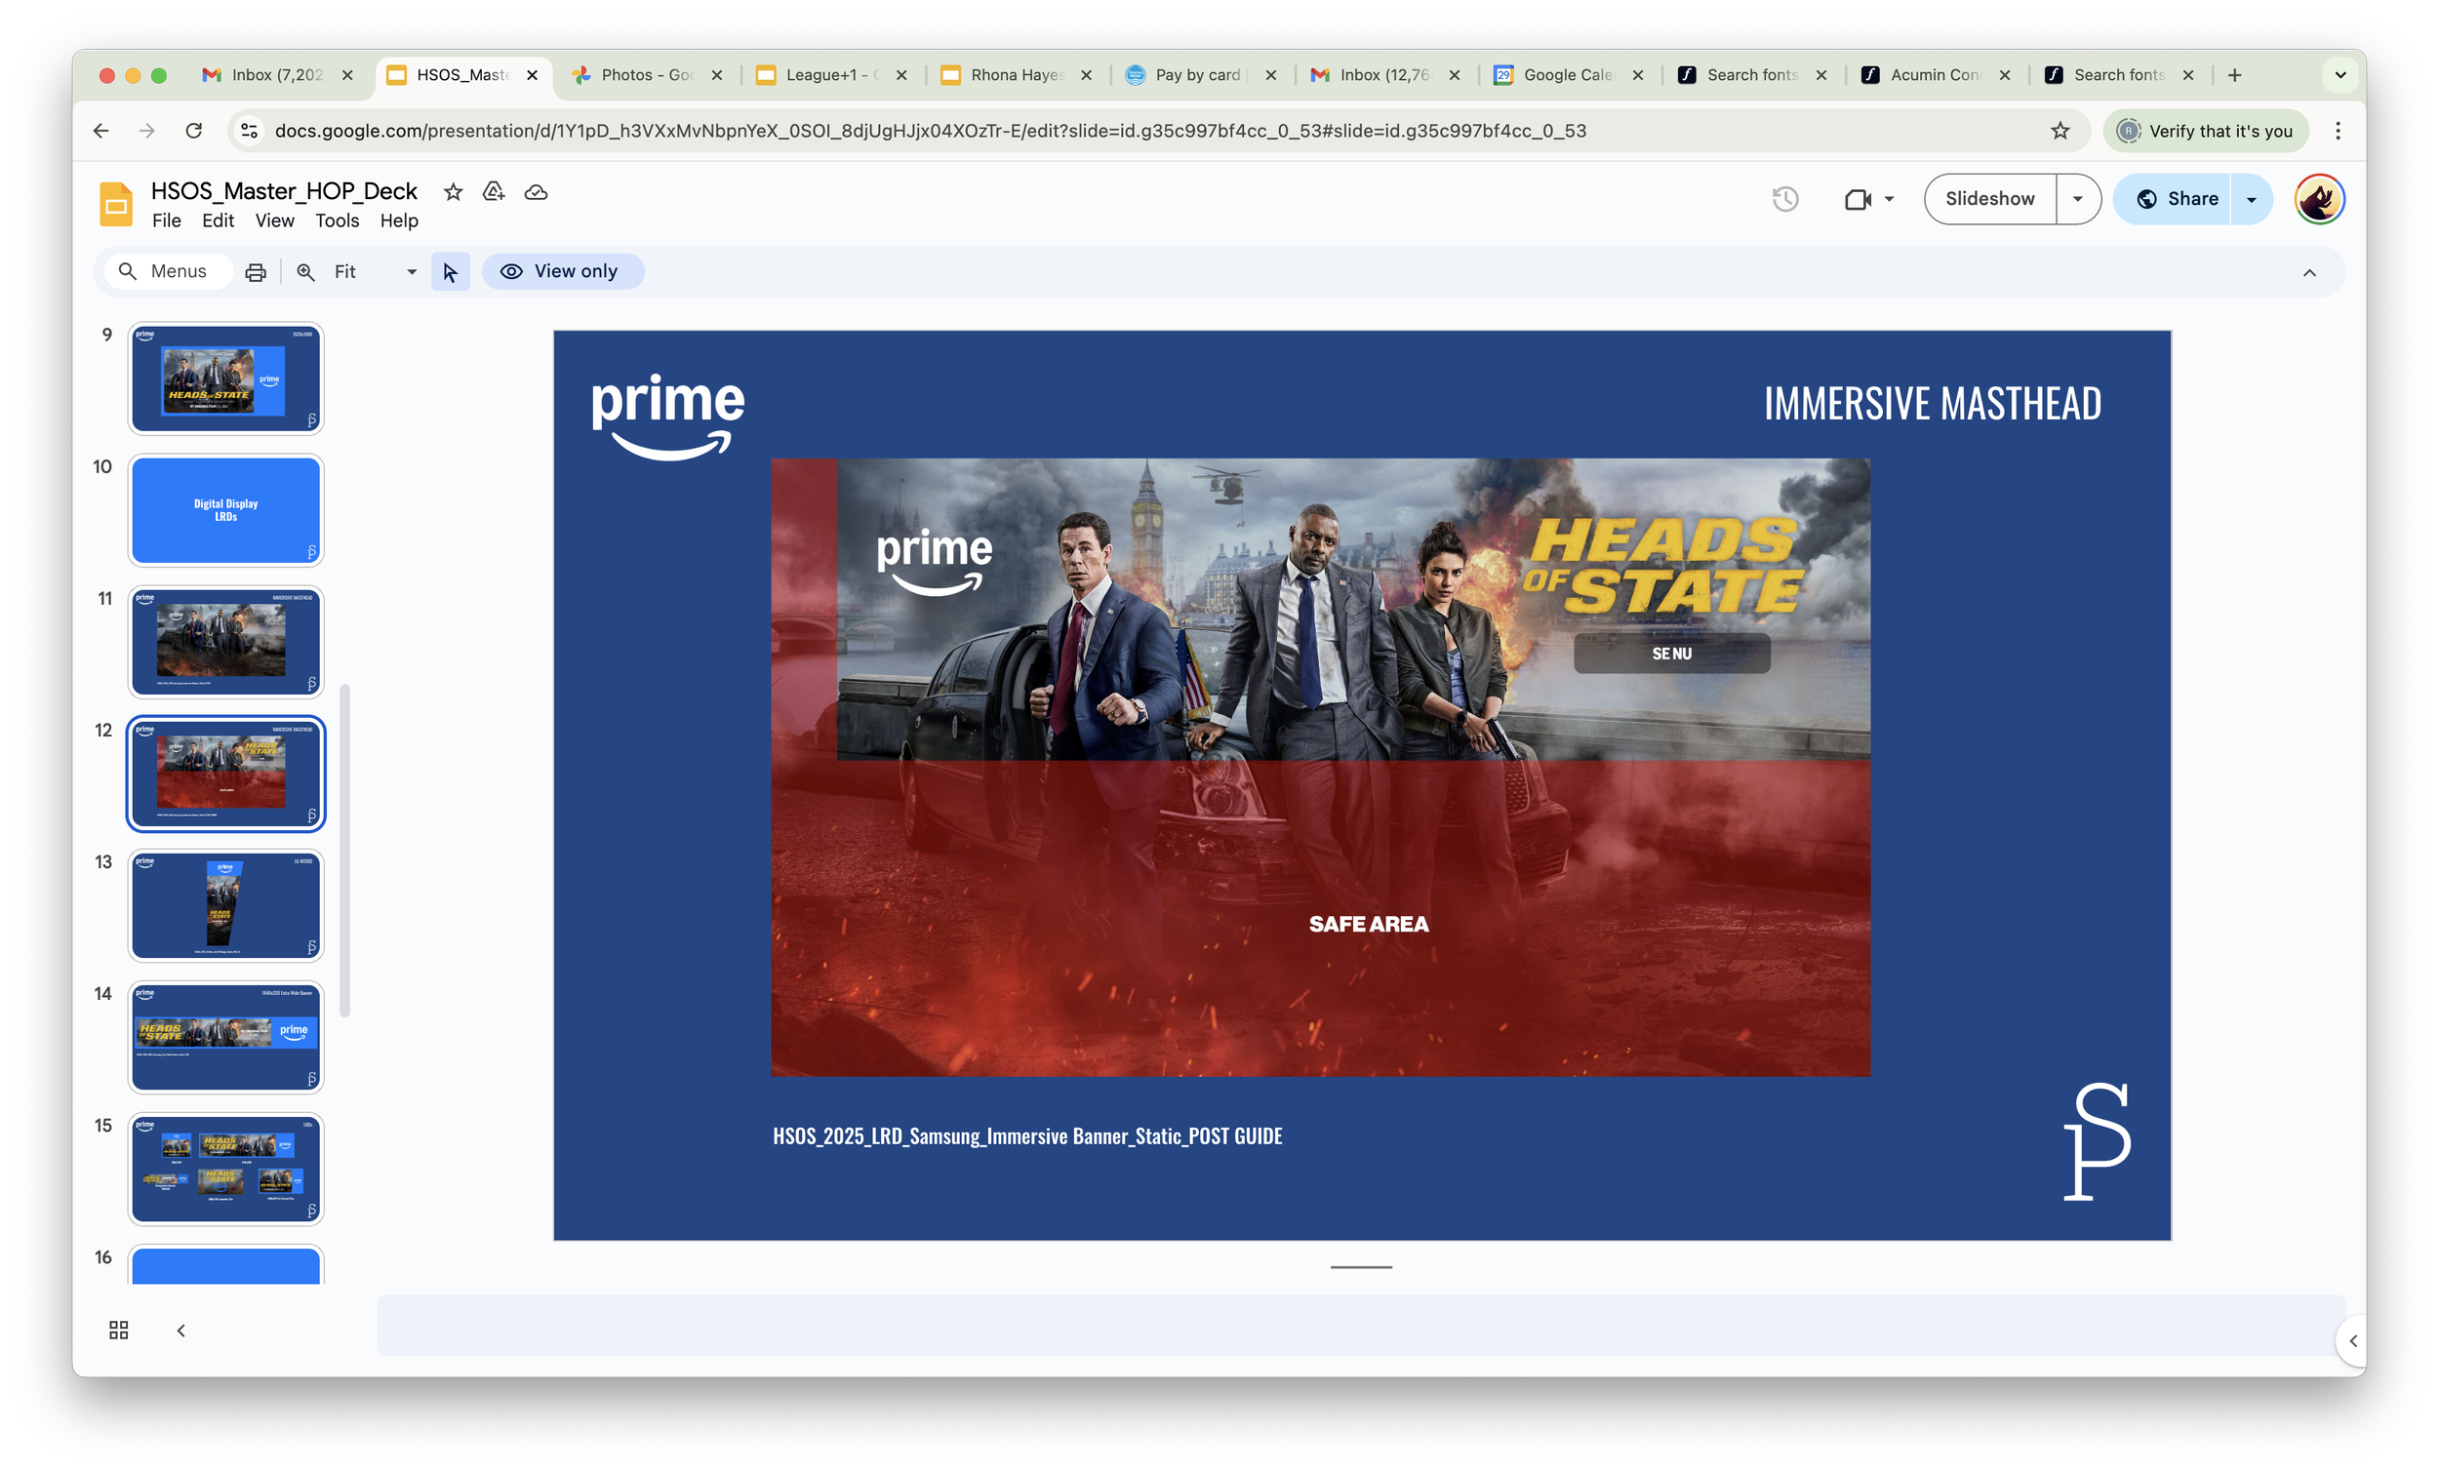The image size is (2439, 1473).
Task: Hide the menus with the chevron
Action: [2309, 272]
